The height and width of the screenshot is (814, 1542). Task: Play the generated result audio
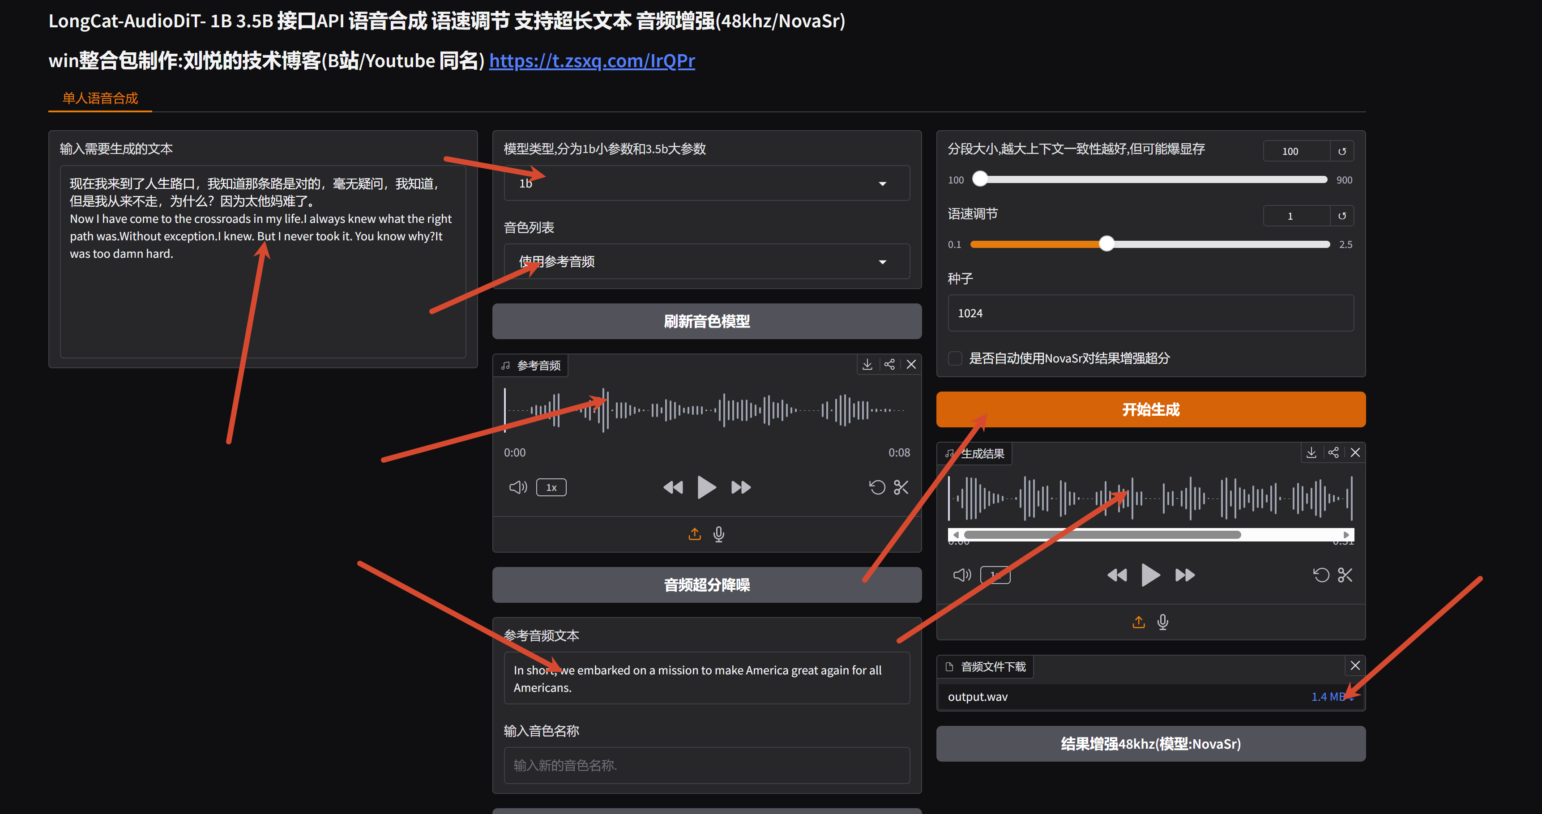1150,575
